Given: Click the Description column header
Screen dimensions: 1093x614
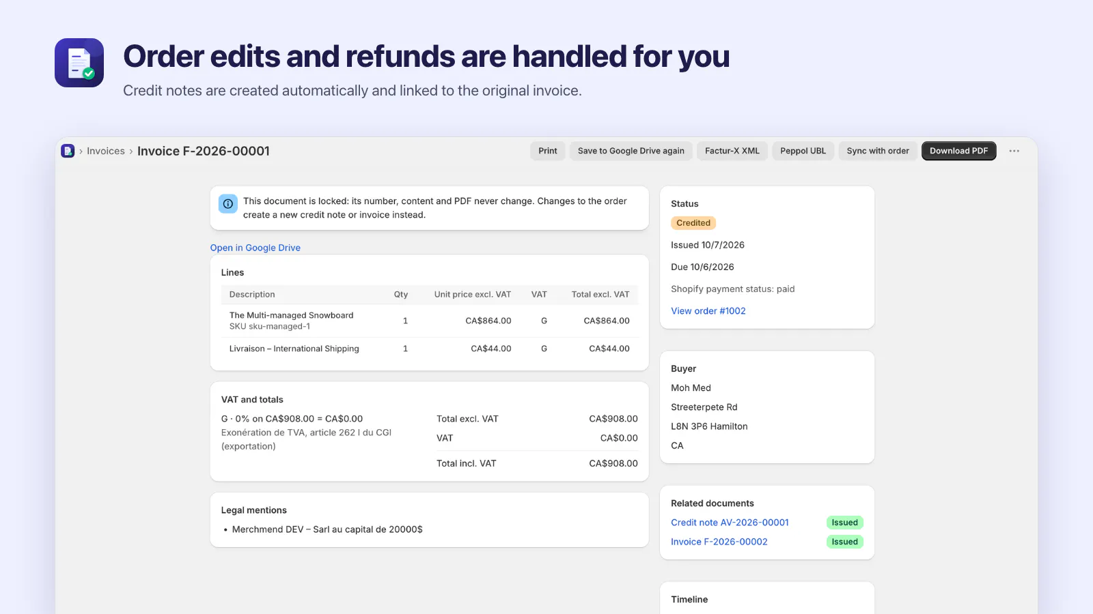Looking at the screenshot, I should click(252, 295).
